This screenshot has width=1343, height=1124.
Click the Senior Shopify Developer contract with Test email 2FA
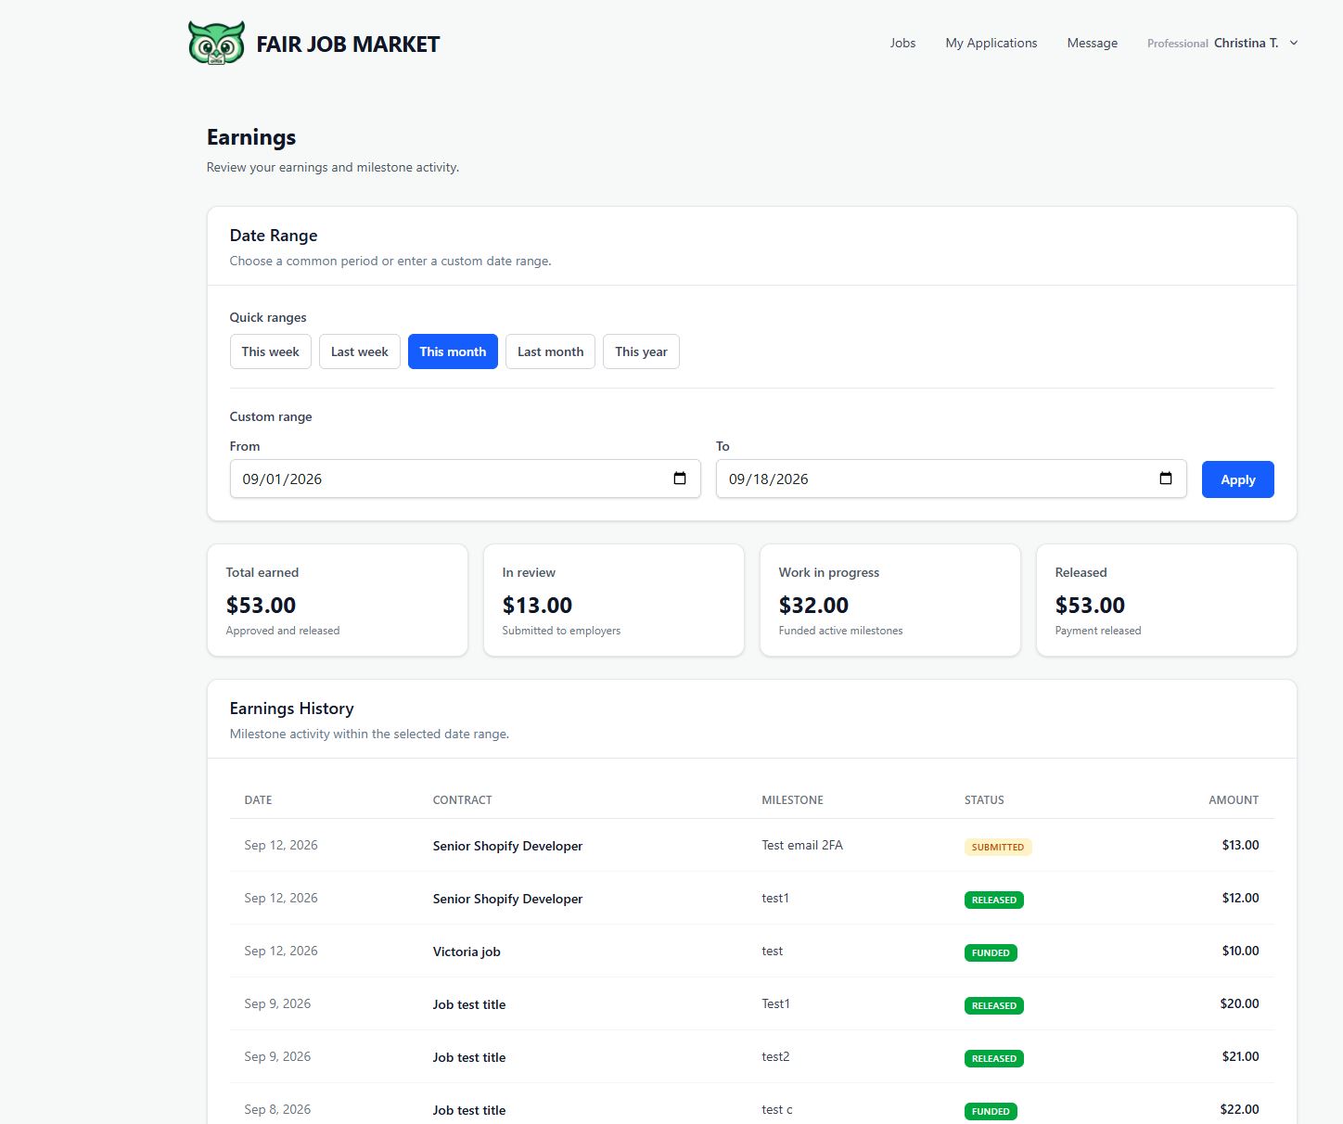click(507, 846)
